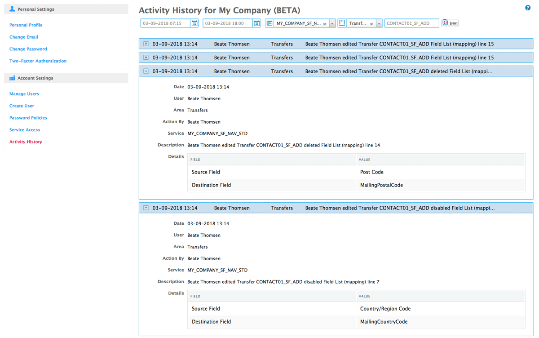Open Personal Profile settings

pos(26,25)
